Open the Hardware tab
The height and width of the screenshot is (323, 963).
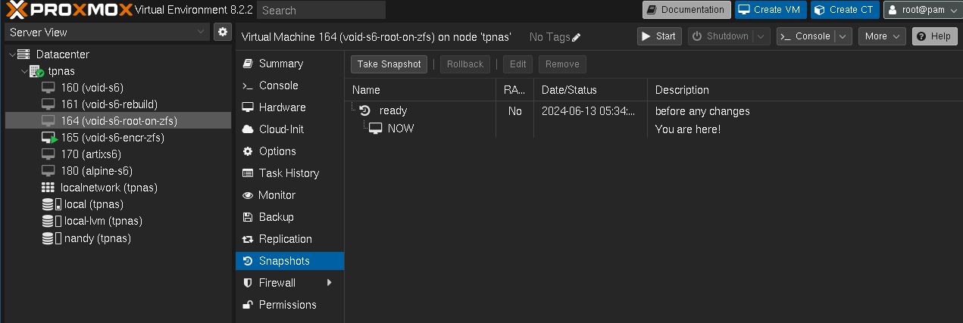(282, 107)
